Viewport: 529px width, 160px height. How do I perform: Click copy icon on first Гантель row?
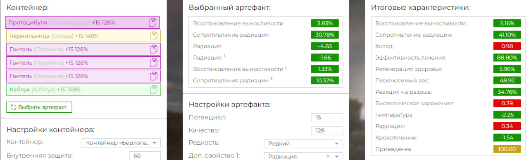point(153,49)
